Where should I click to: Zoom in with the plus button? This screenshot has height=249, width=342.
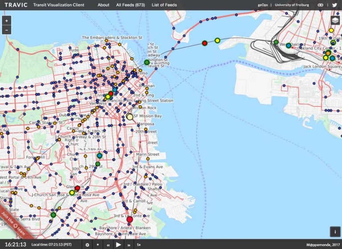pyautogui.click(x=6, y=21)
